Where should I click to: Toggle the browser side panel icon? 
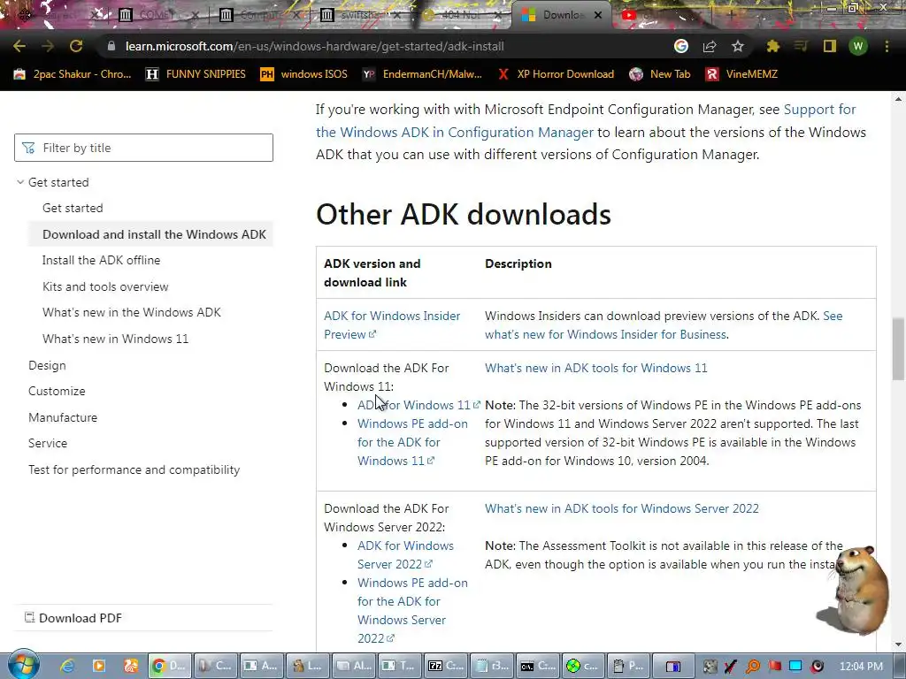pyautogui.click(x=830, y=46)
